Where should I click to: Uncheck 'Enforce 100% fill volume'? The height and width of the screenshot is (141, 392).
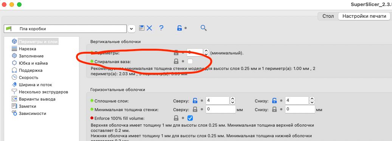(x=190, y=118)
